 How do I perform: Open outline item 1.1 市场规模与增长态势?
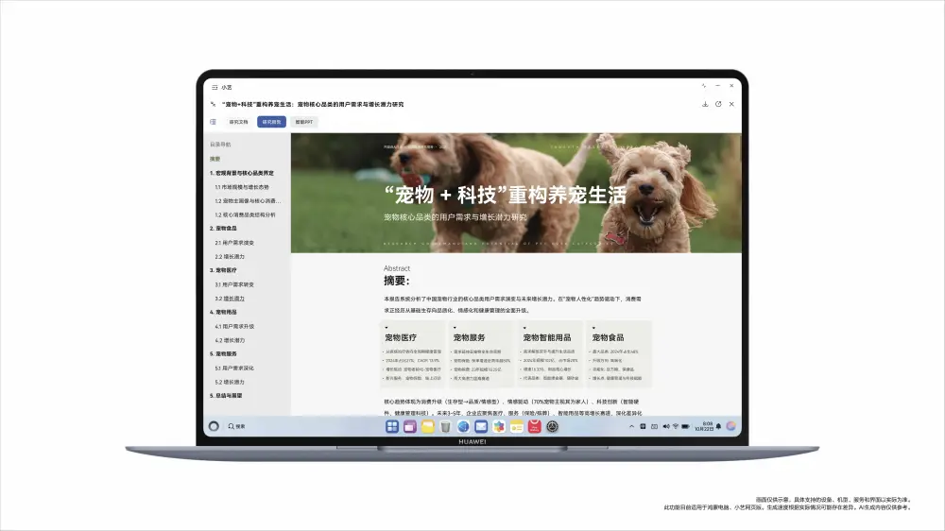242,187
